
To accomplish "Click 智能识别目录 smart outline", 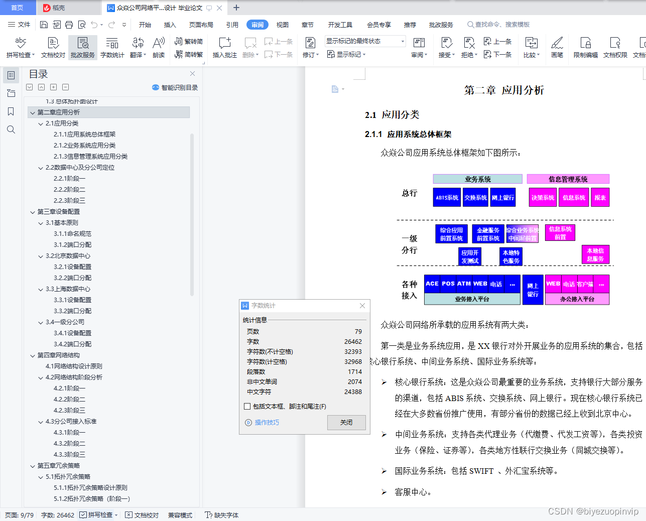I will pyautogui.click(x=175, y=87).
